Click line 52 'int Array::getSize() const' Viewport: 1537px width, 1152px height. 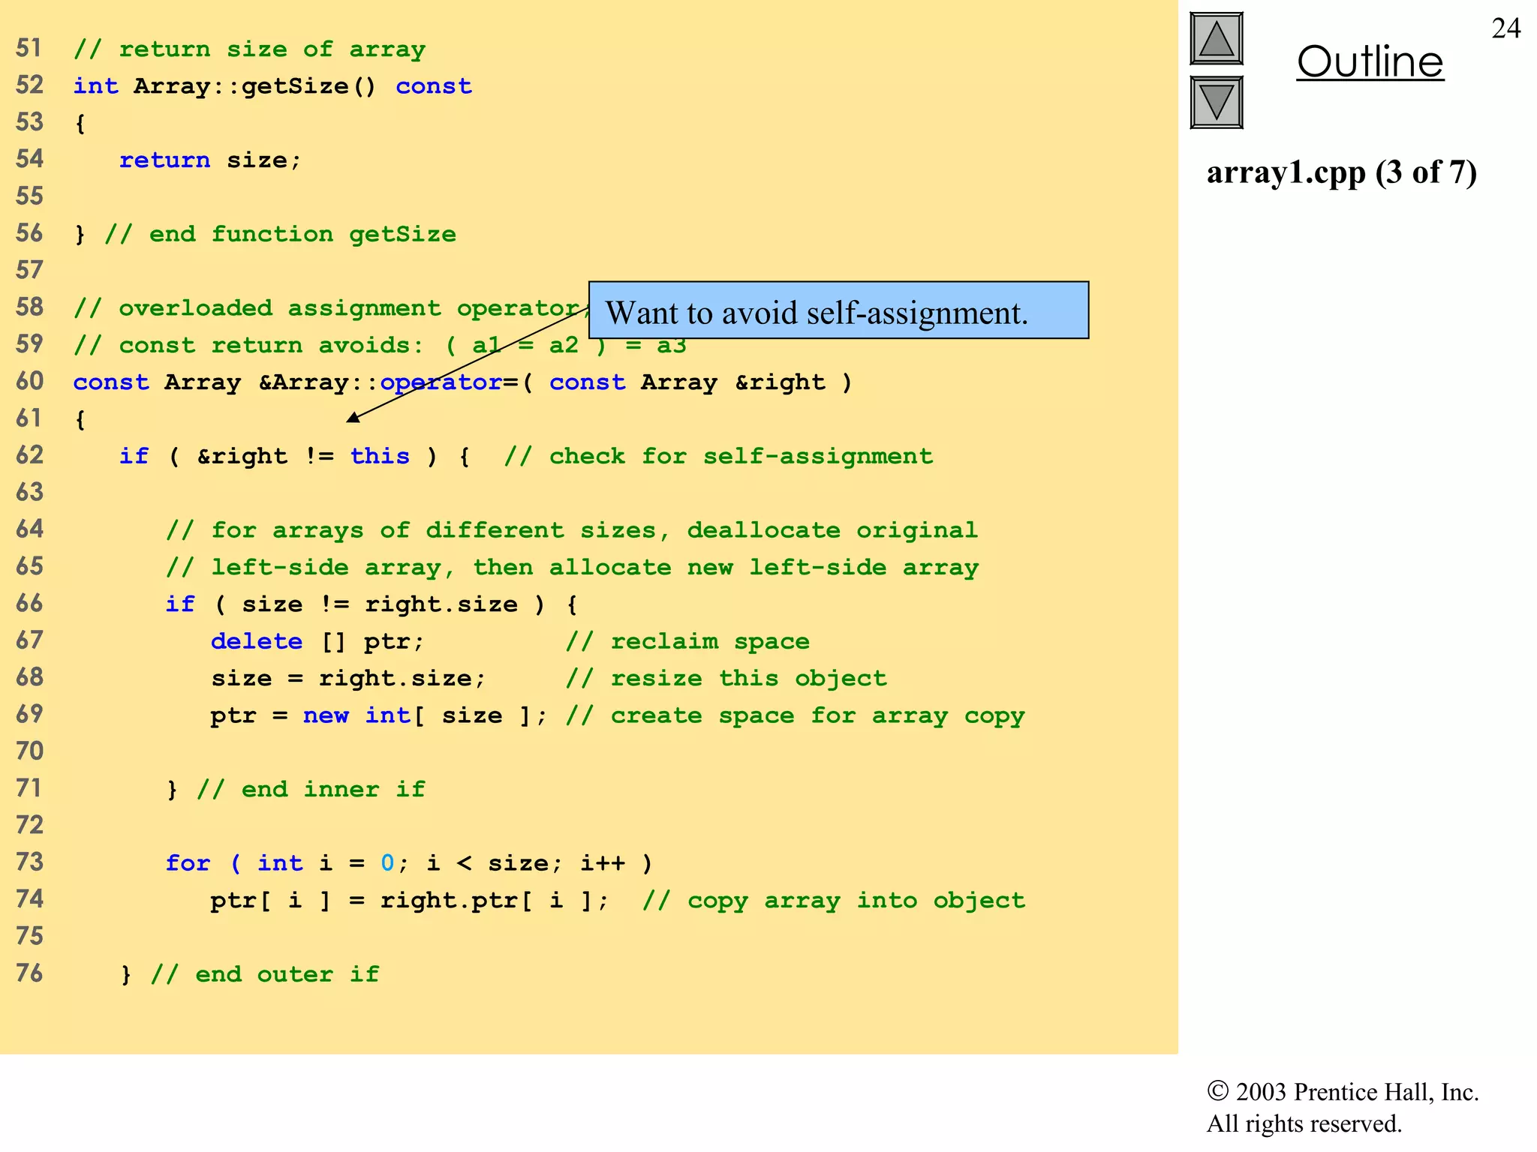272,86
